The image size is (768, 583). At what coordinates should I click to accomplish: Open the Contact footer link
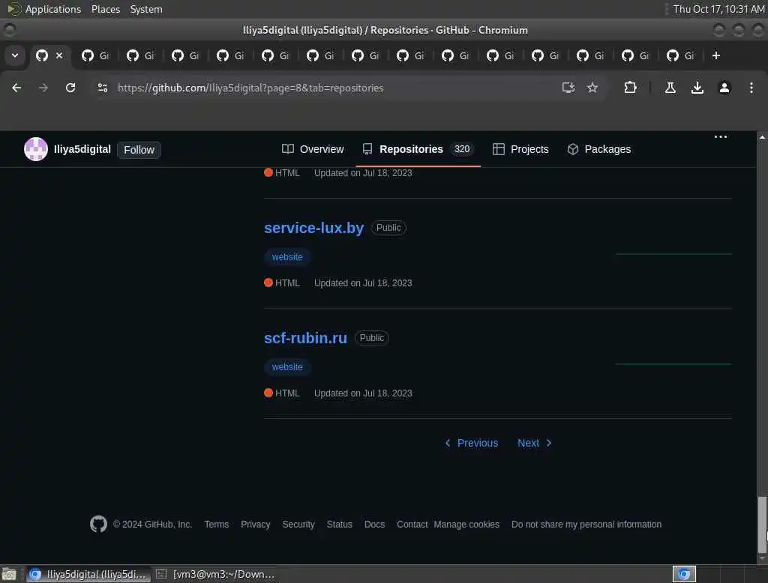(x=412, y=525)
